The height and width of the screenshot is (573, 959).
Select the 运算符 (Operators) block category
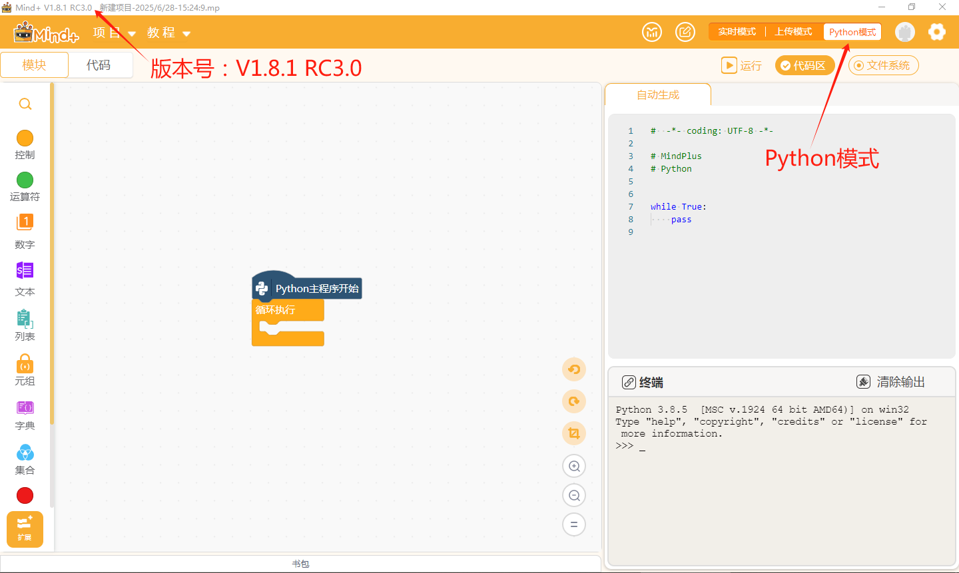[25, 186]
